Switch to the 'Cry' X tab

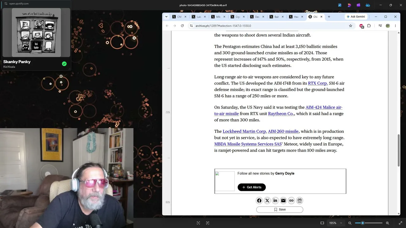238,17
